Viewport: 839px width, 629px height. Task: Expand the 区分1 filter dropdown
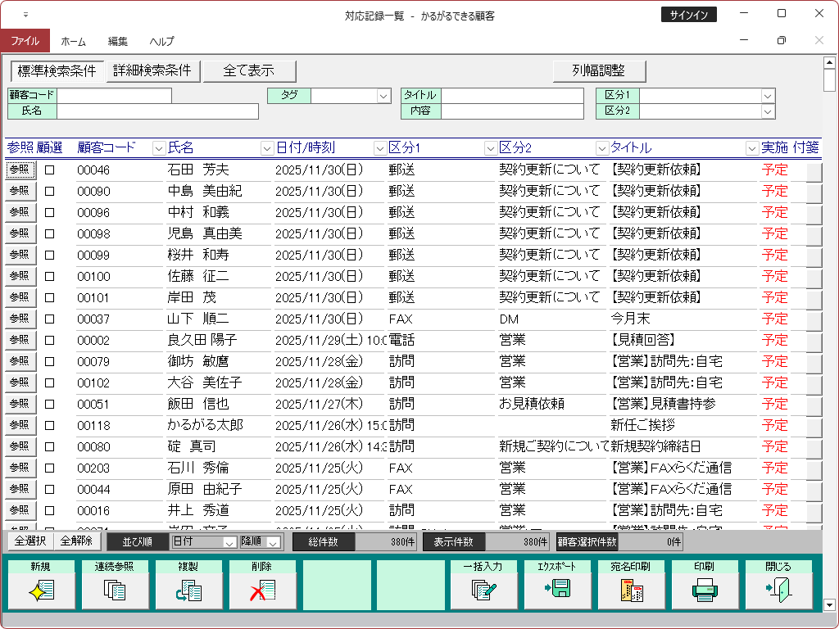[768, 96]
